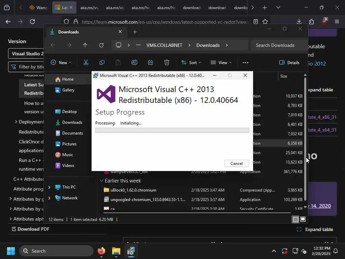Open the View dropdown menu
The image size is (345, 259).
point(221,62)
